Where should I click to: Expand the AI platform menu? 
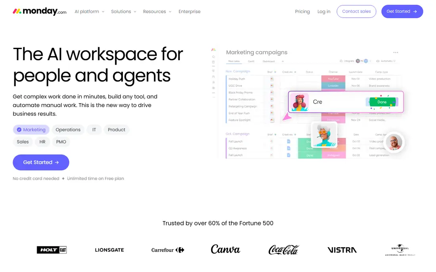coord(89,11)
